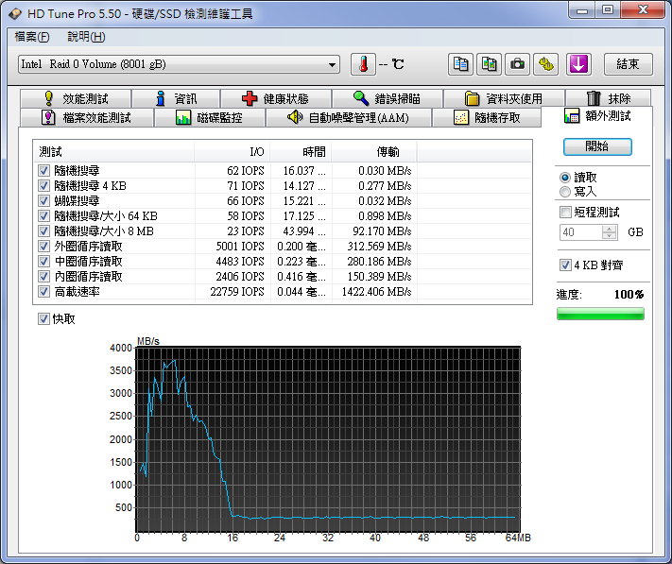Click the 100% progress label
The width and height of the screenshot is (672, 564).
[x=629, y=295]
